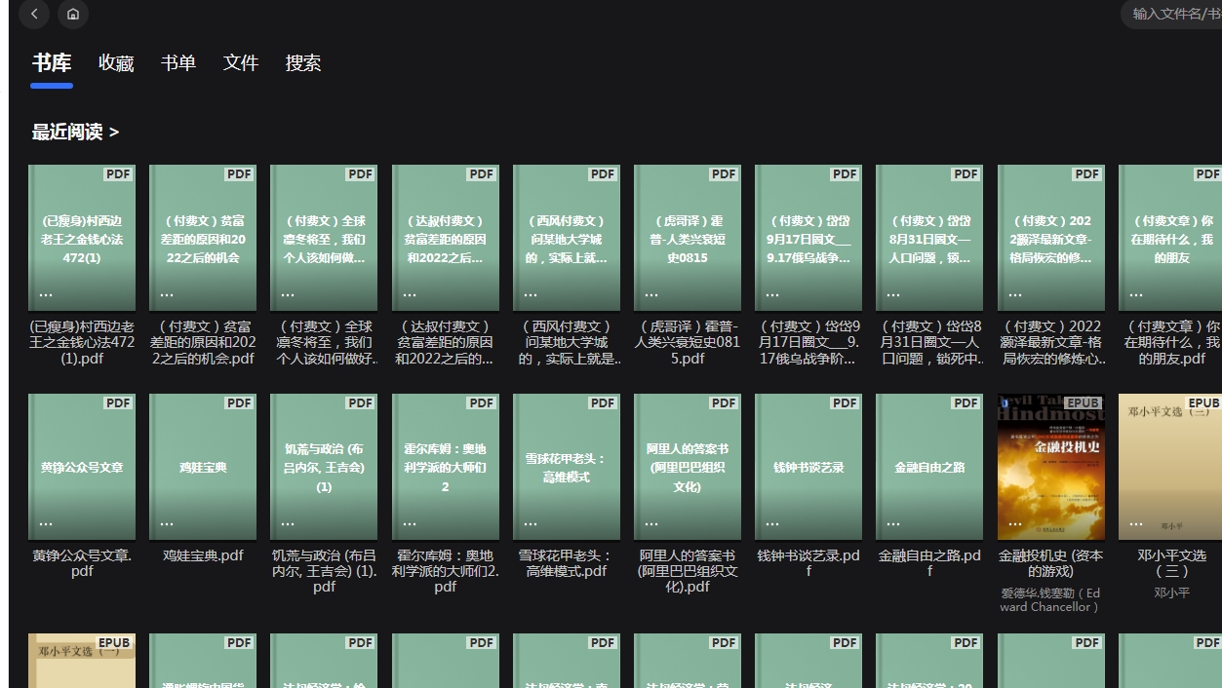Open more options on 黄铮公众号文章 cover

(46, 524)
